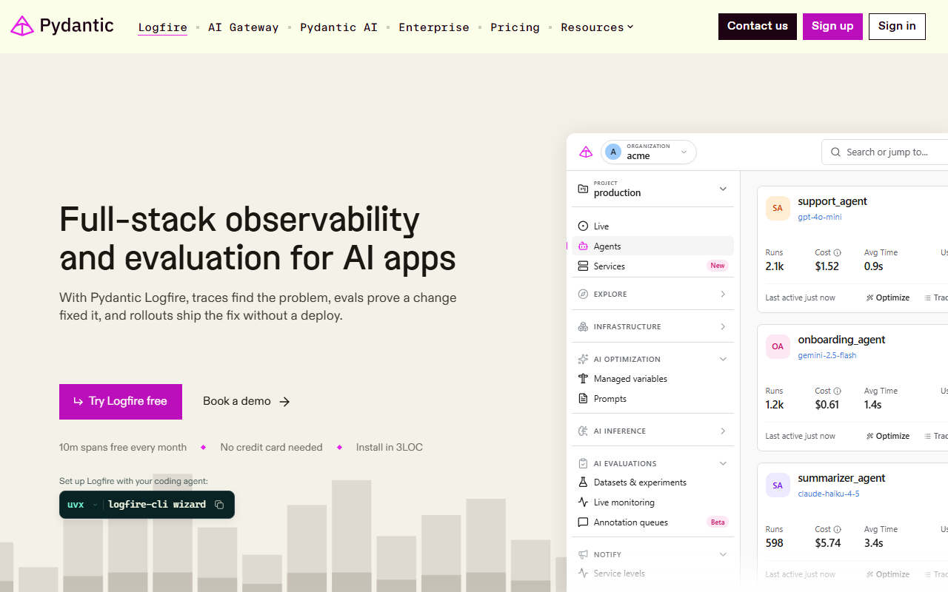Click the Pydantic logo in the header

62,26
